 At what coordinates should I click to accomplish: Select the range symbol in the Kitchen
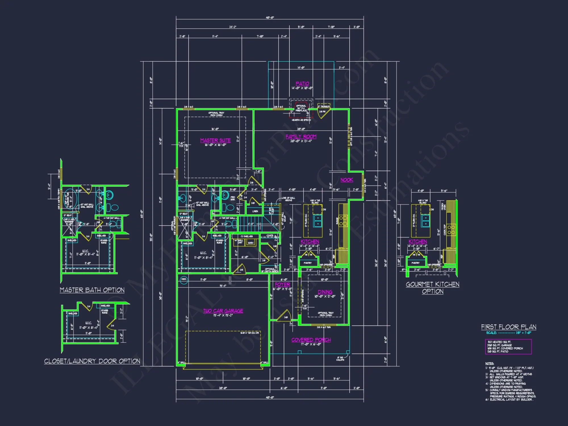point(343,221)
